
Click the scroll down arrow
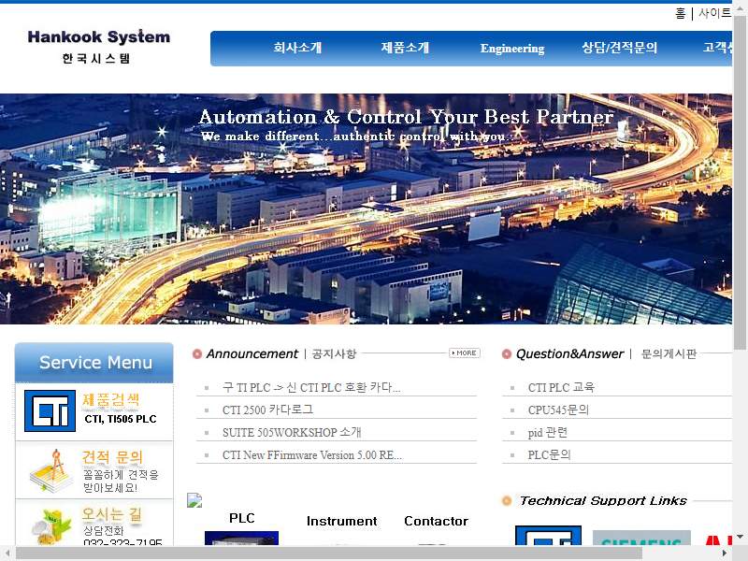click(740, 537)
